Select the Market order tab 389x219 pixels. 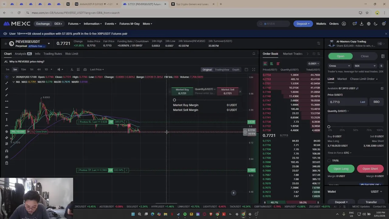coord(342,79)
